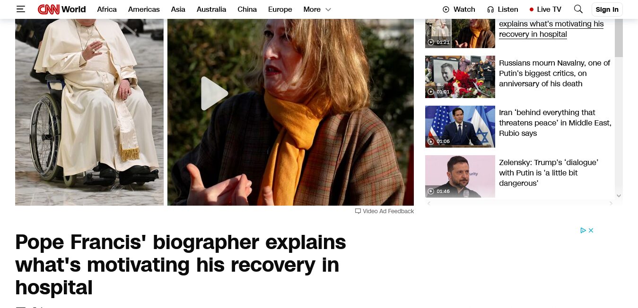The image size is (638, 308).
Task: Select the Europe menu item
Action: (280, 9)
